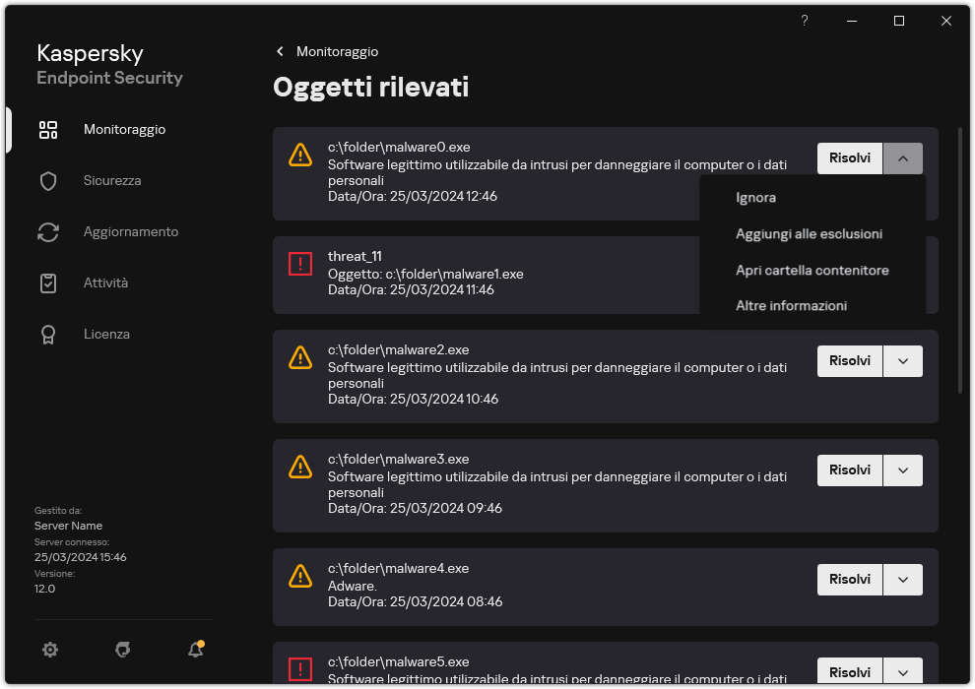Select Ignora from the context menu

[x=755, y=197]
